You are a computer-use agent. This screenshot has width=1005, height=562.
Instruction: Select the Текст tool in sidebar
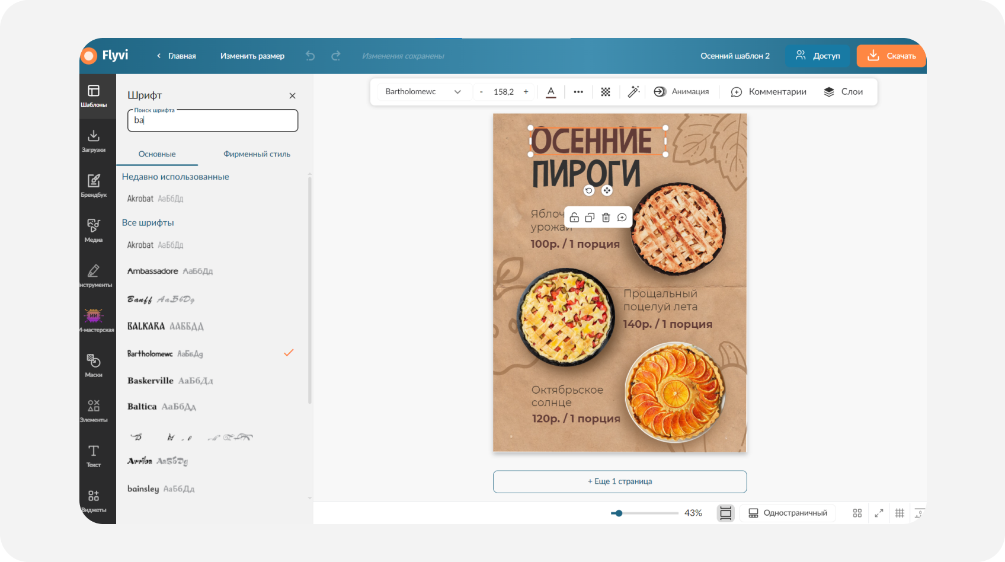pyautogui.click(x=94, y=456)
